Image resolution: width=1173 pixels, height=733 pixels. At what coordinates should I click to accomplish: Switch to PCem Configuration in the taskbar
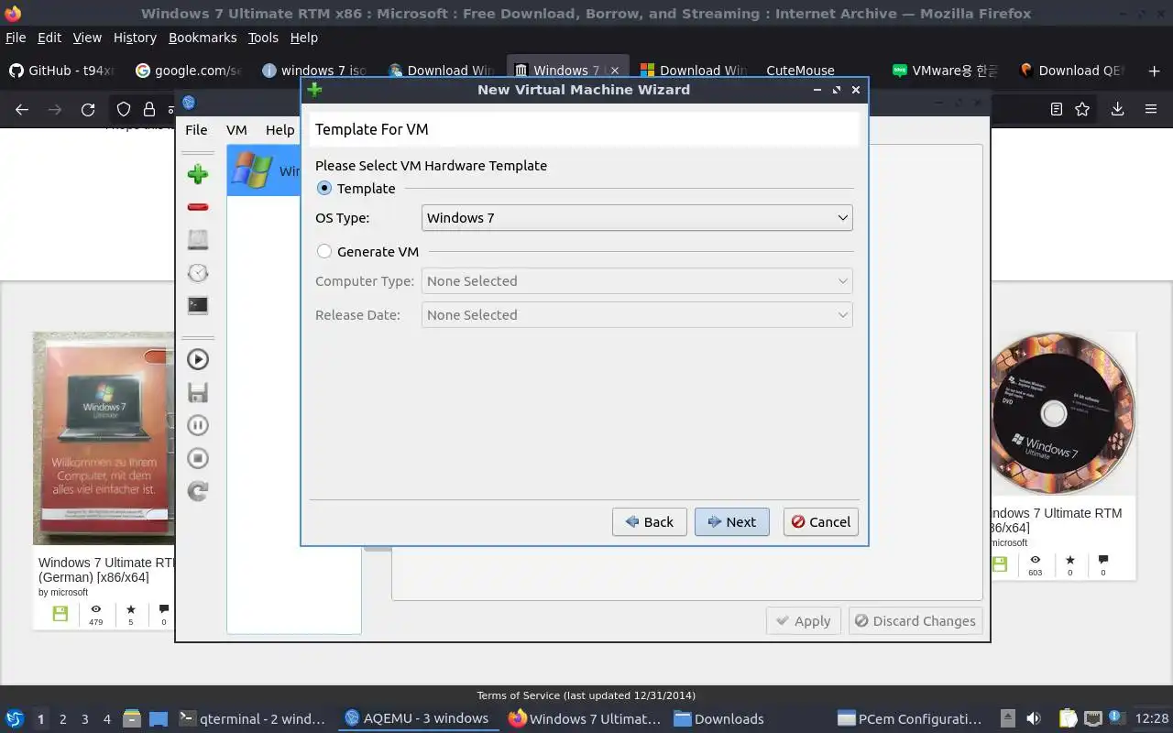click(910, 718)
